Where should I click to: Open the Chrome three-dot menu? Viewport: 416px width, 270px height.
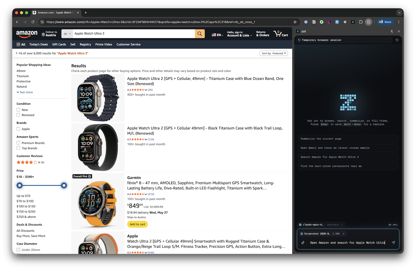pos(399,22)
